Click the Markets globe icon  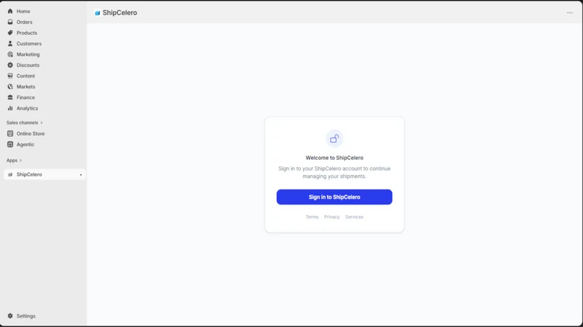point(10,86)
